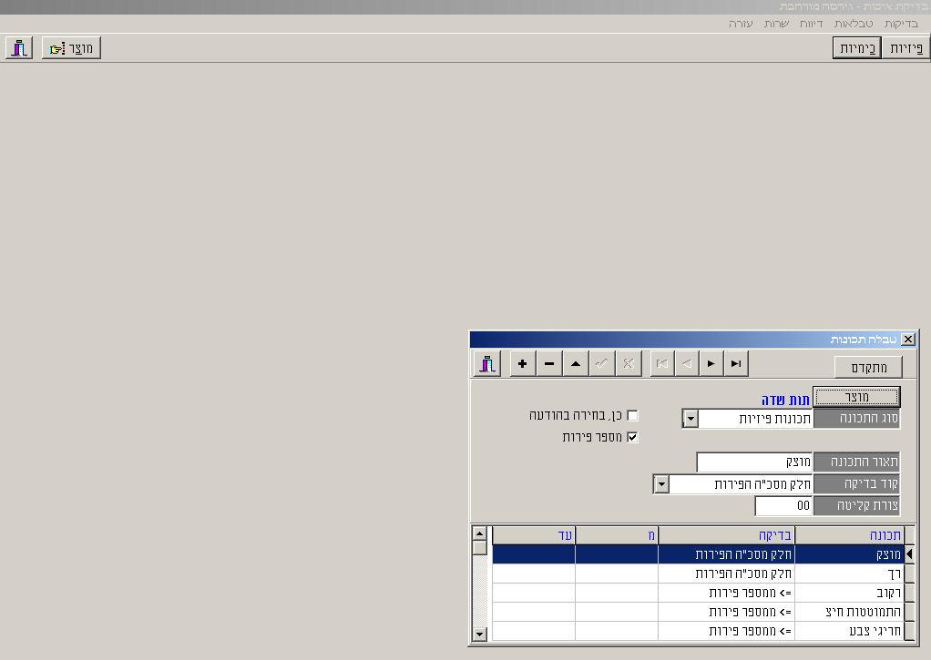Screen dimensions: 931x660
Task: Open the פיזיות section button
Action: 905,48
